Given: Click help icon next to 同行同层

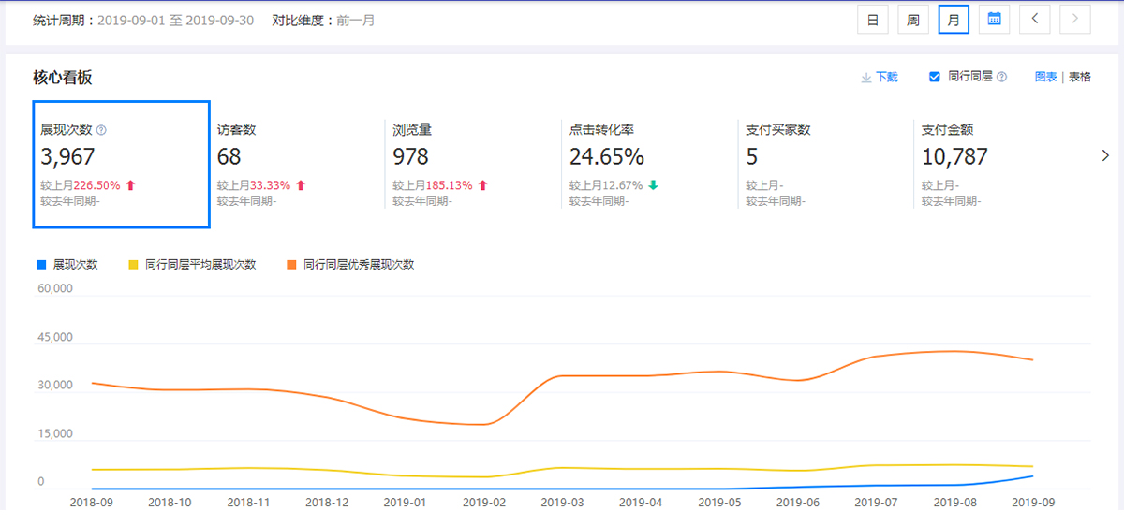Looking at the screenshot, I should (1002, 78).
